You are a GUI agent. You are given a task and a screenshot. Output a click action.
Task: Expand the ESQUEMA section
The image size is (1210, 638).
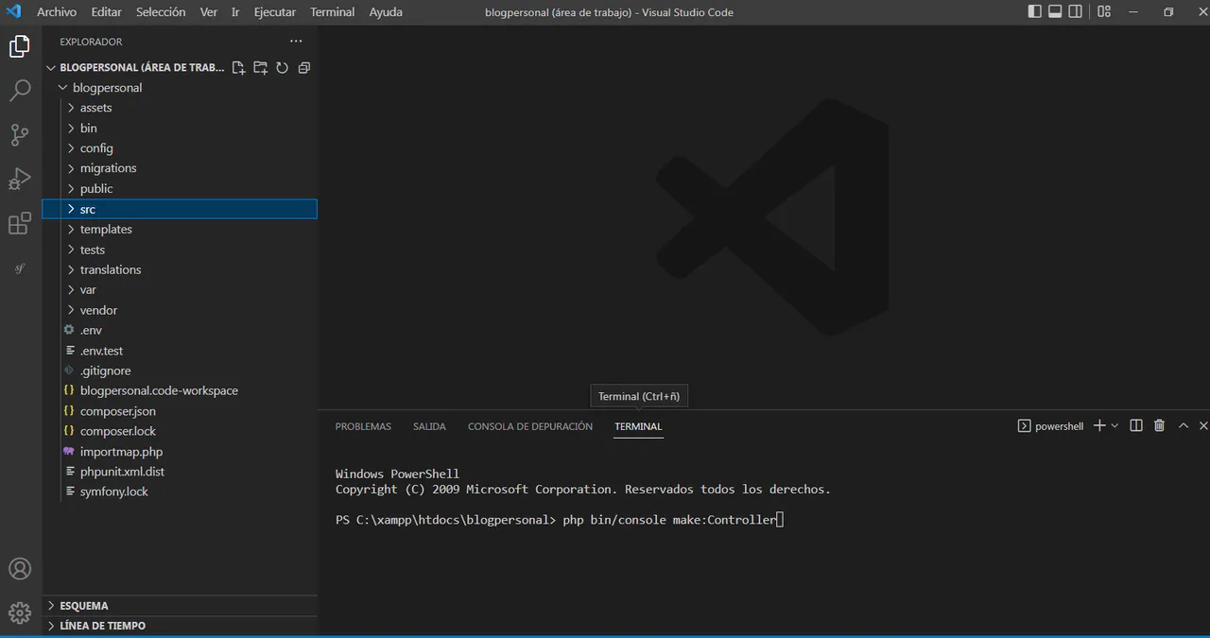(x=180, y=606)
